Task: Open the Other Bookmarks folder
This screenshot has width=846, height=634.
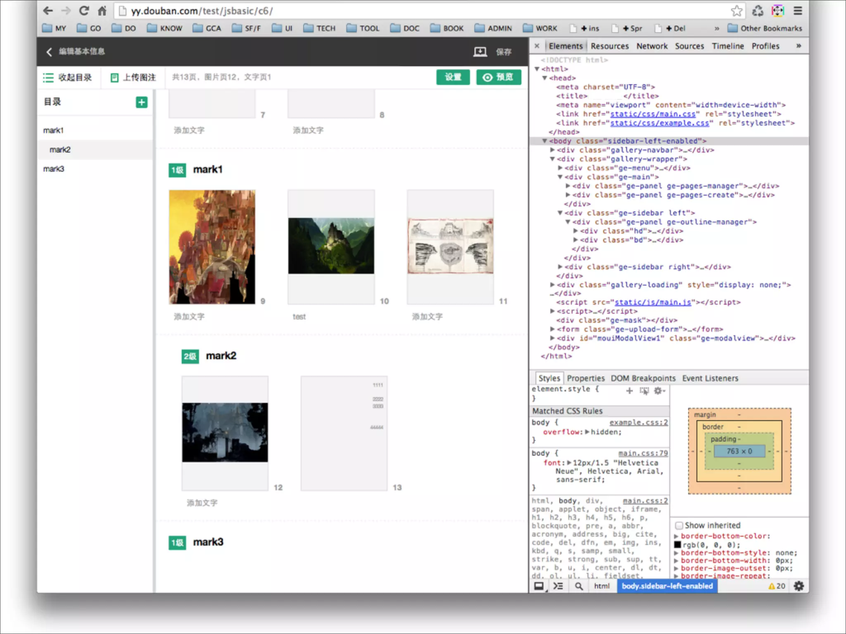Action: [765, 28]
